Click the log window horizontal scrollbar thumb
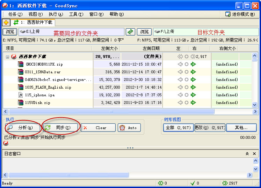Viewport: 261px width, 188px height. coord(68,175)
